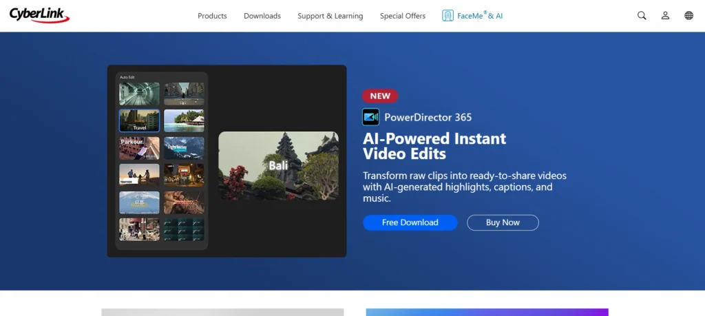705x316 pixels.
Task: Select the tunnel template thumbnail
Action: click(139, 94)
